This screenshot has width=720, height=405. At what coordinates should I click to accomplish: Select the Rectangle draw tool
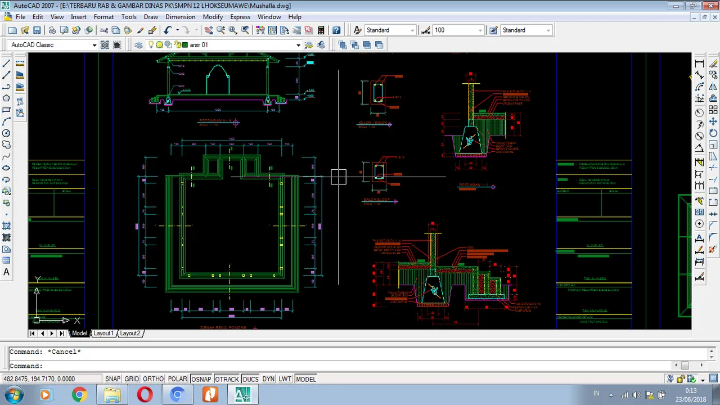[7, 110]
